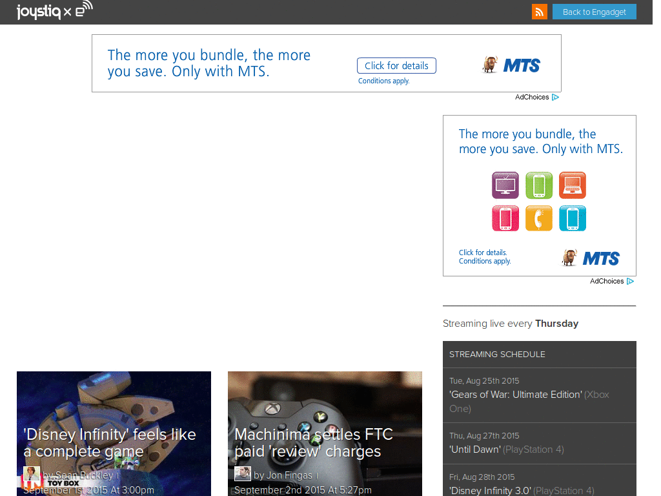Click the Joystiq logo in header
The image size is (661, 496).
click(38, 12)
